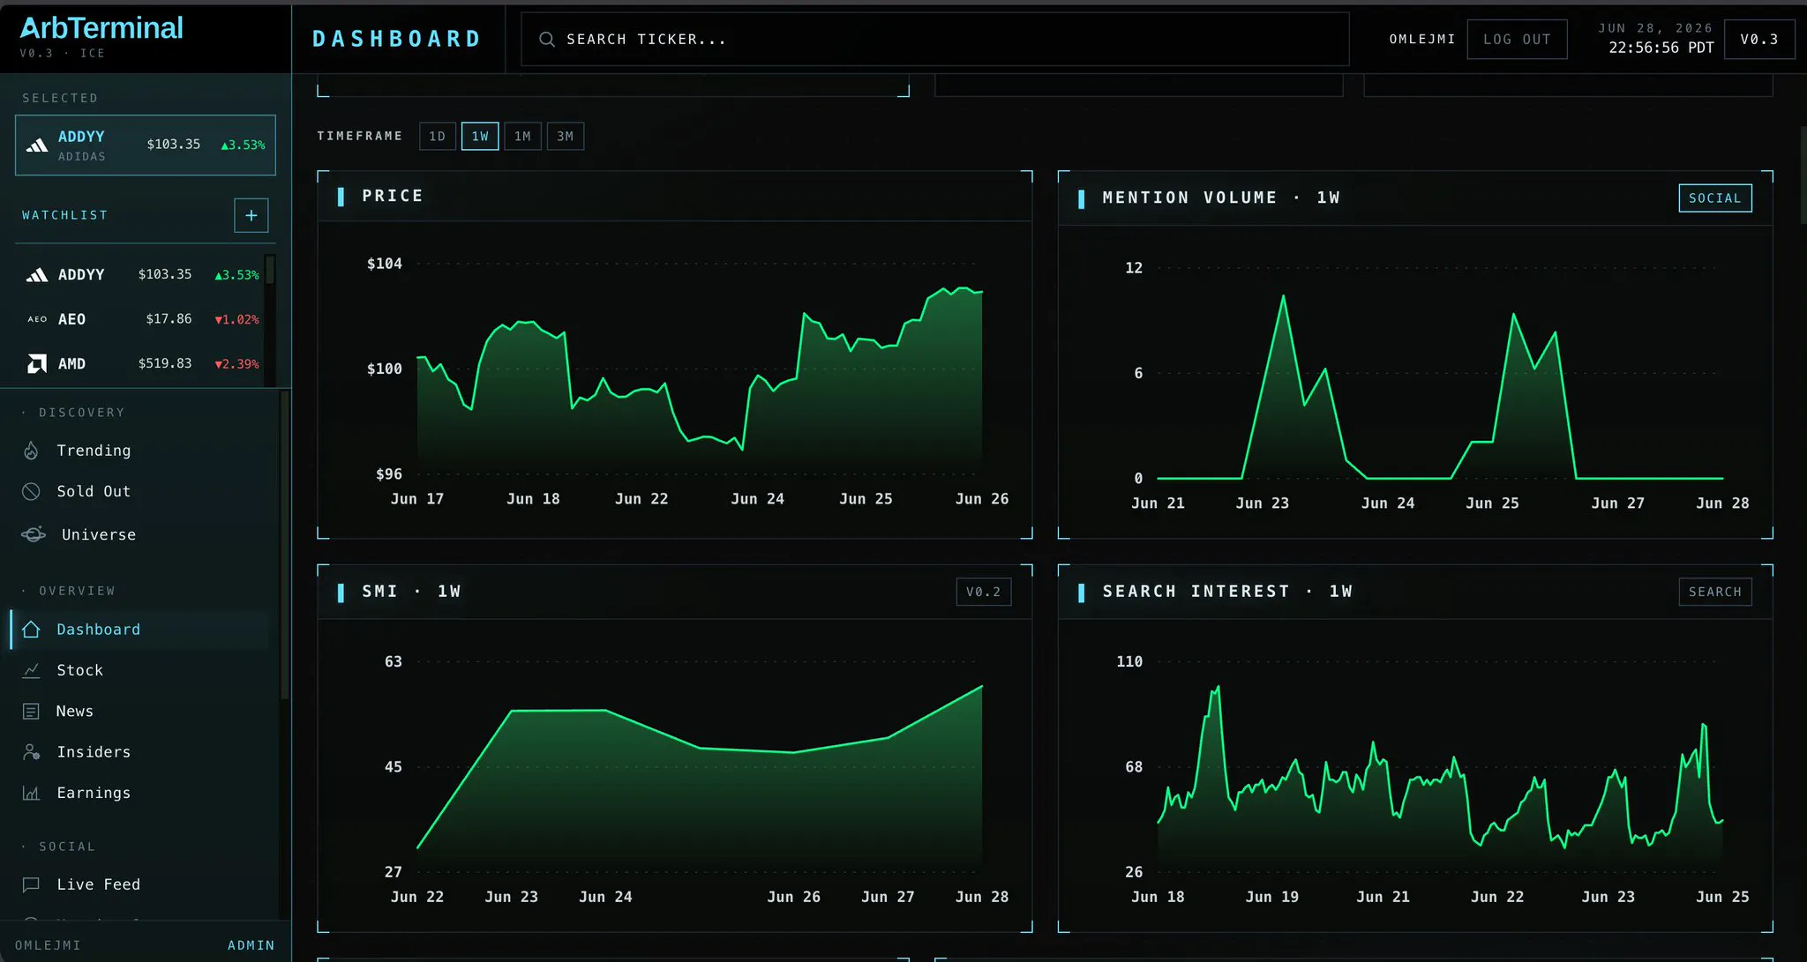Click the OVERVIEW section header

click(77, 591)
